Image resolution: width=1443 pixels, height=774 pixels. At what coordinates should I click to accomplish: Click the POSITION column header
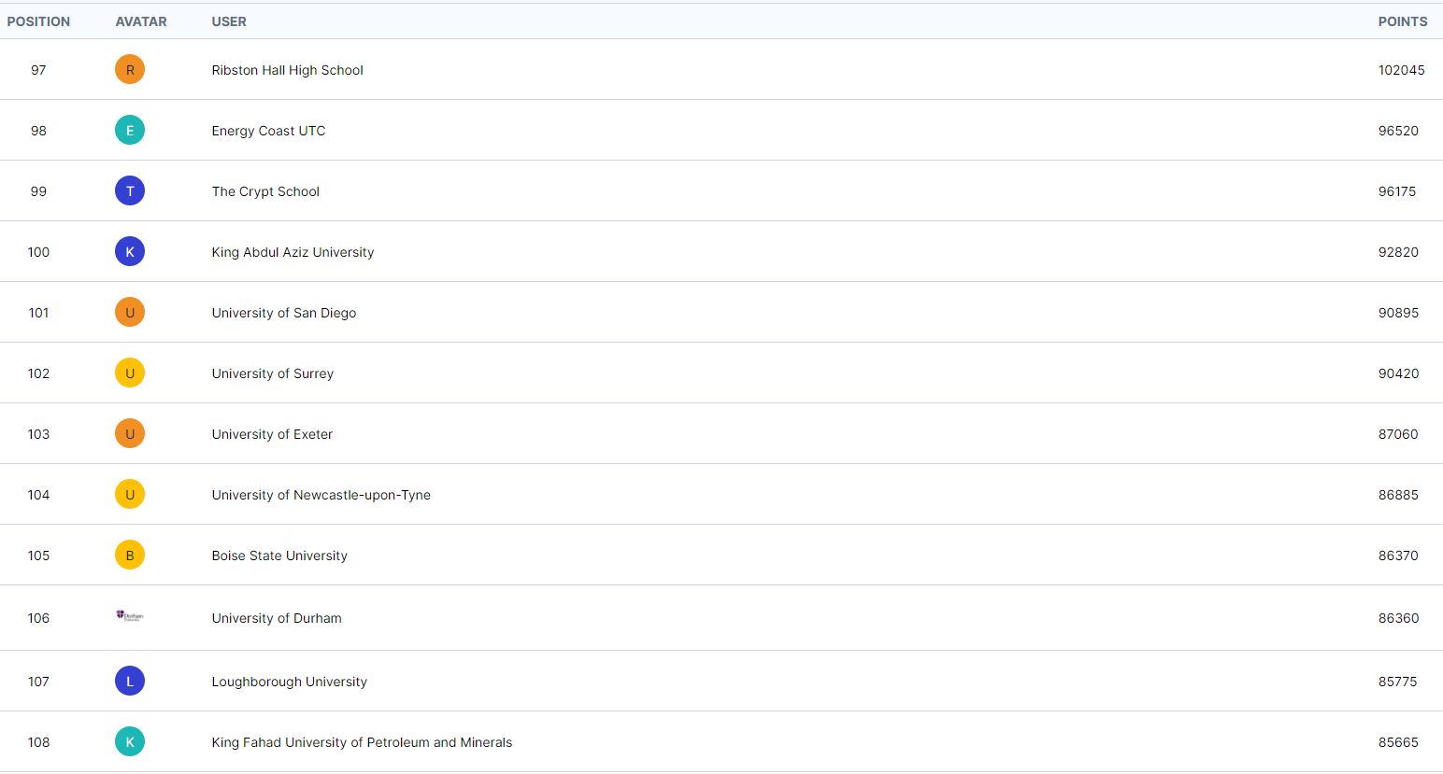[38, 21]
